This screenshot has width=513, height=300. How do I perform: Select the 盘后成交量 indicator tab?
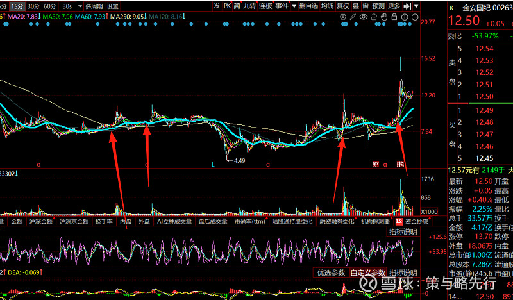(x=213, y=222)
